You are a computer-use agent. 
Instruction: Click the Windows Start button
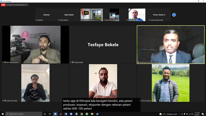click(x=3, y=114)
